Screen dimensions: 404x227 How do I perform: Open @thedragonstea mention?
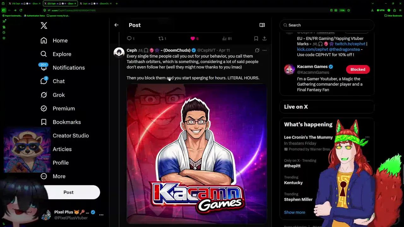344,49
